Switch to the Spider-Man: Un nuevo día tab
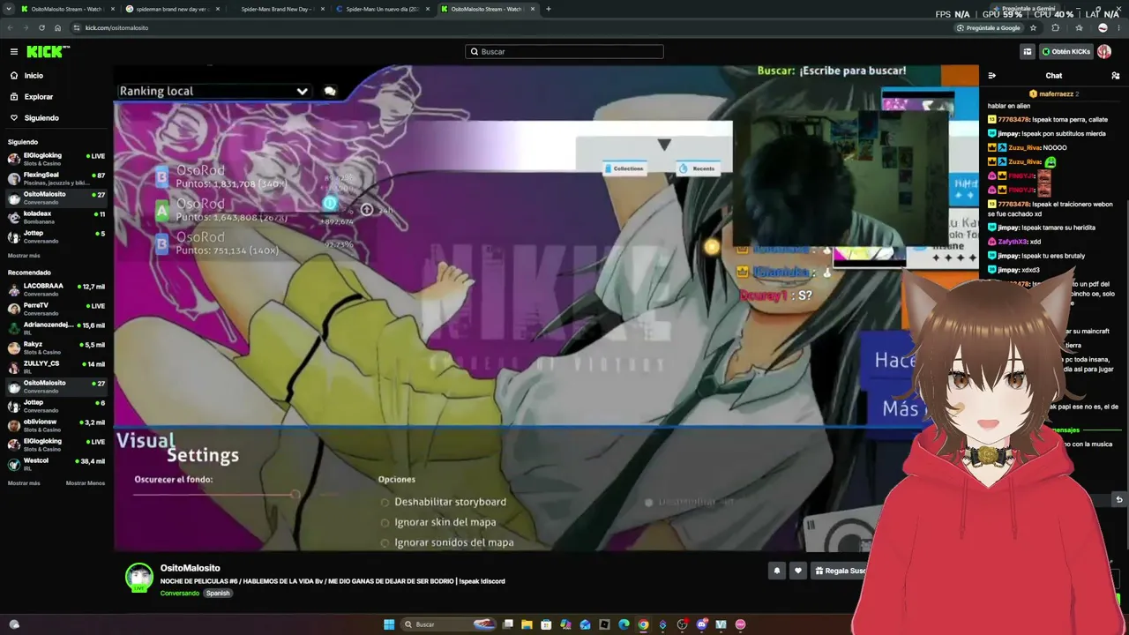 [383, 9]
